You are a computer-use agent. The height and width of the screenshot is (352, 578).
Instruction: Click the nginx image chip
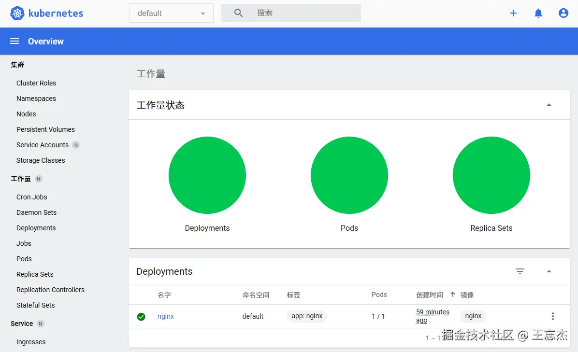pos(473,316)
